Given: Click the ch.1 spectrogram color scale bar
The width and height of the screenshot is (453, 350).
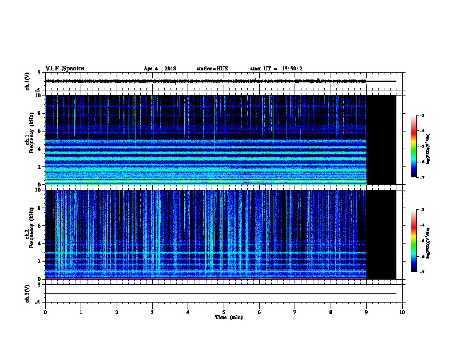Looking at the screenshot, I should tap(414, 146).
